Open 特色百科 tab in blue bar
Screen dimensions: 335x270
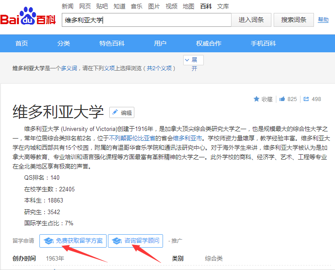pos(112,43)
